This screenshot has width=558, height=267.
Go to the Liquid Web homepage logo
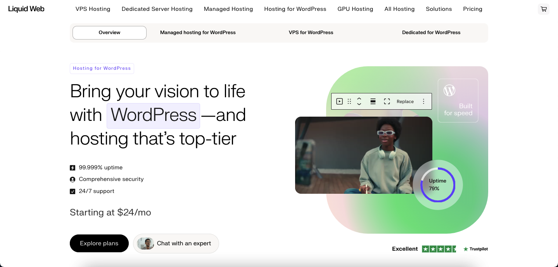coord(26,9)
